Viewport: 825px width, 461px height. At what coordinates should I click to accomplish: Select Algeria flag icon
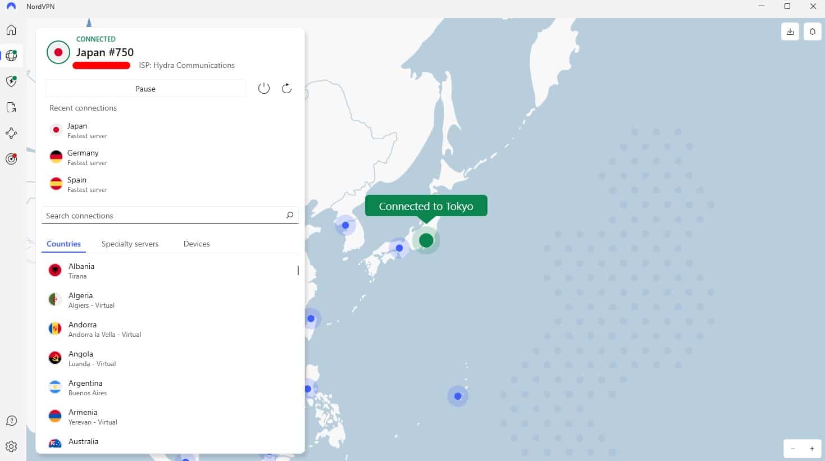(55, 300)
